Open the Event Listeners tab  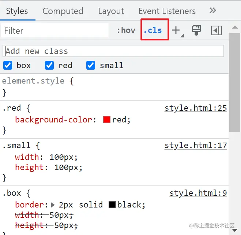coord(167,11)
